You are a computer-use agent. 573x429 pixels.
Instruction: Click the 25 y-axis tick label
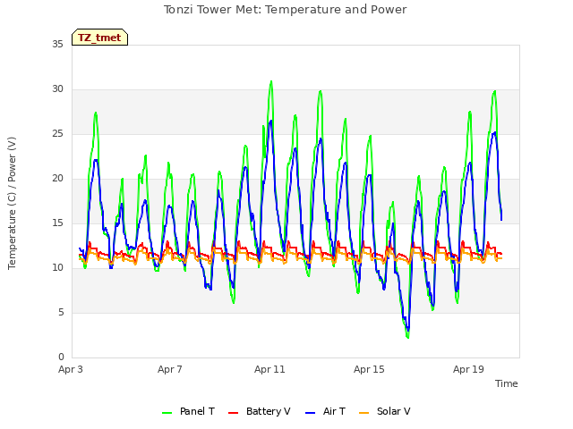pyautogui.click(x=57, y=134)
